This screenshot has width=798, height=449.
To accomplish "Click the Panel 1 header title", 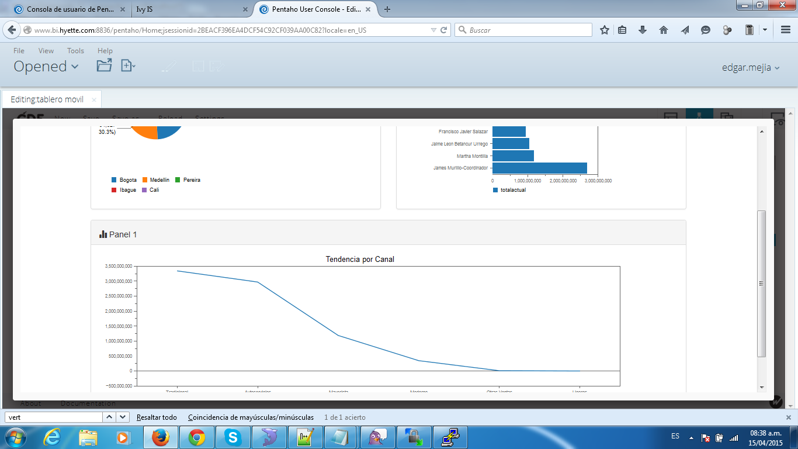I will click(x=123, y=234).
